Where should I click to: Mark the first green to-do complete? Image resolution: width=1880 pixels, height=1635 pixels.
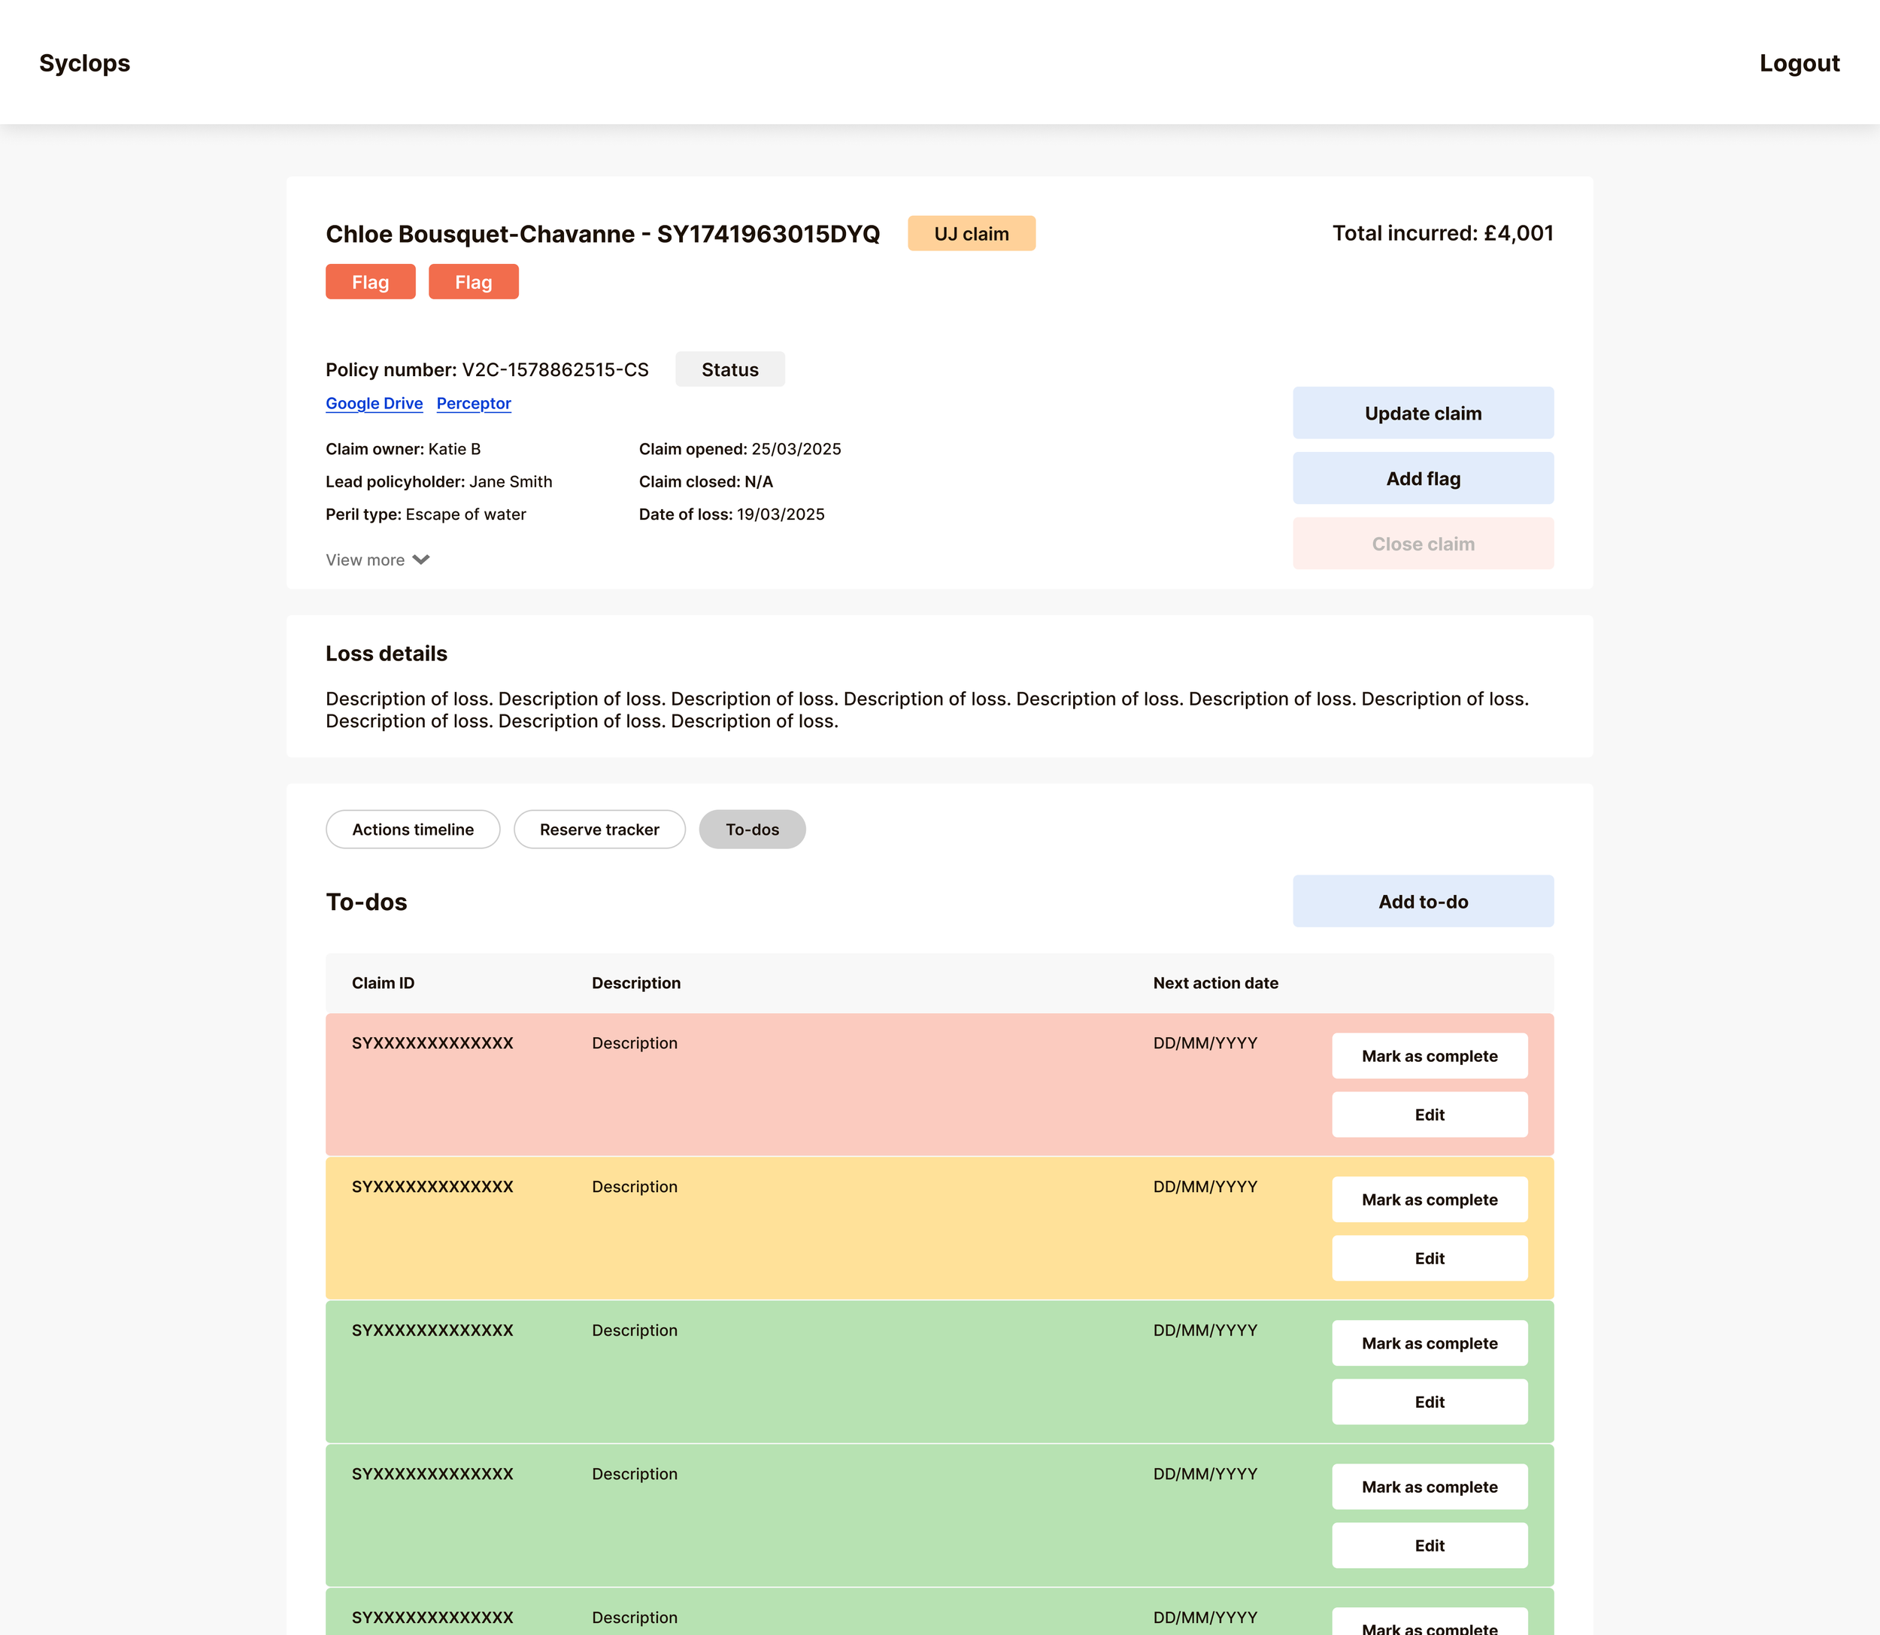click(1429, 1343)
